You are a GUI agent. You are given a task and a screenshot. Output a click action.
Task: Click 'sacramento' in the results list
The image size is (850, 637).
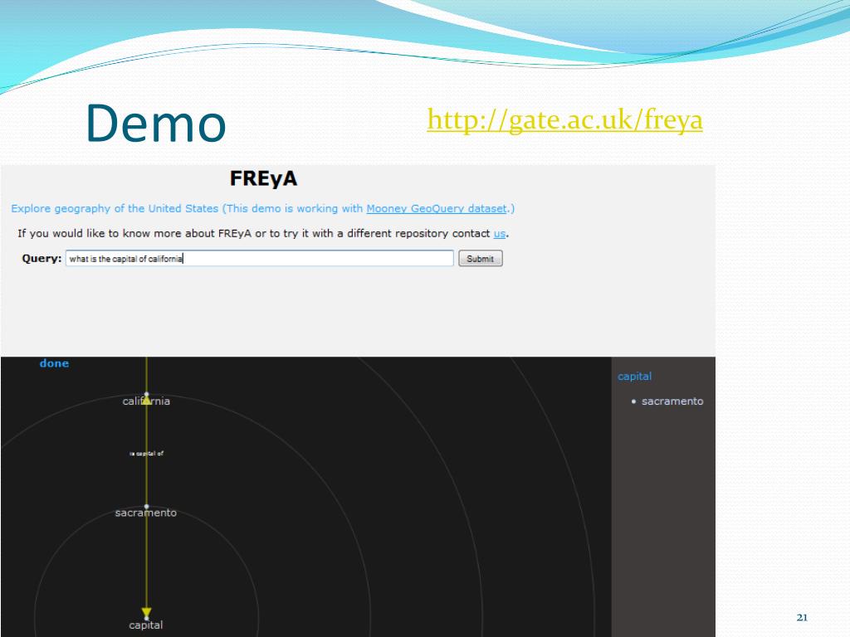(672, 401)
